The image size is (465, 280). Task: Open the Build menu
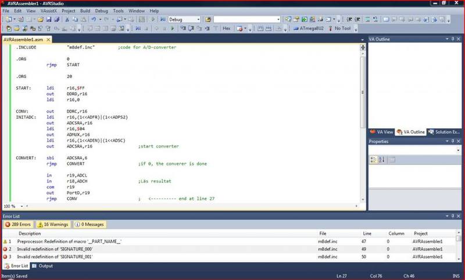(85, 11)
